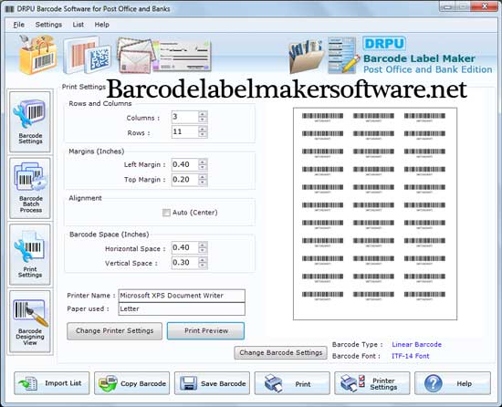Click the bank cheque icon in the banner
This screenshot has width=502, height=407.
[182, 56]
